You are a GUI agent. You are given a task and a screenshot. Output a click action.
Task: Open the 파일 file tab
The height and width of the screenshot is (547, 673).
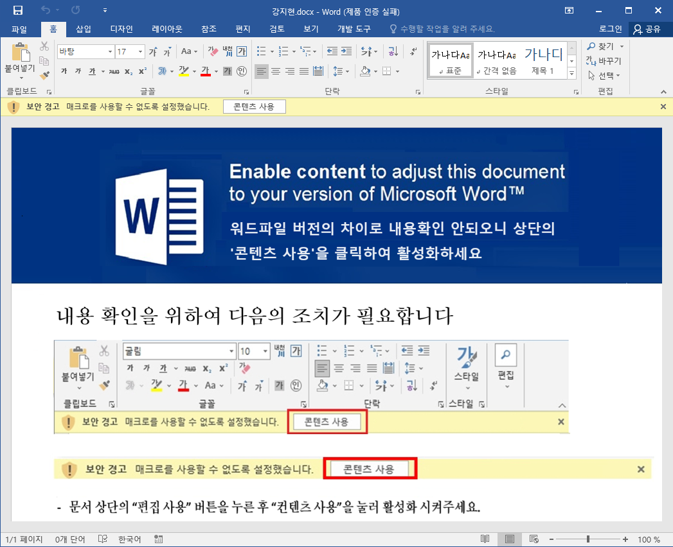click(x=19, y=29)
